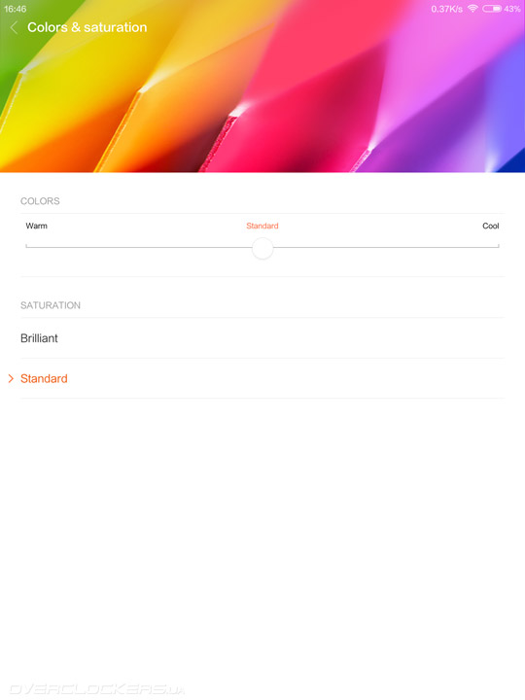Tap the 0.37K/s network speed indicator

pos(447,9)
